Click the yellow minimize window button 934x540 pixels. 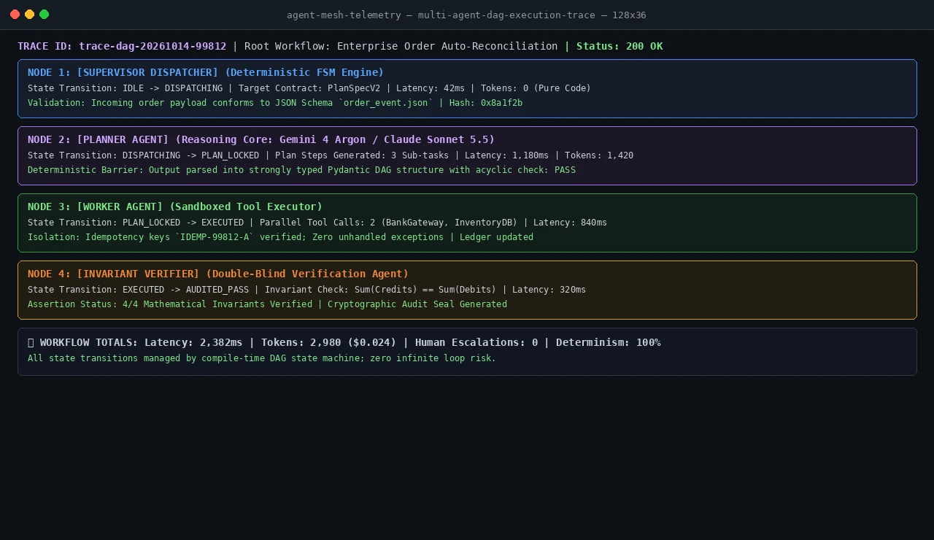coord(29,15)
